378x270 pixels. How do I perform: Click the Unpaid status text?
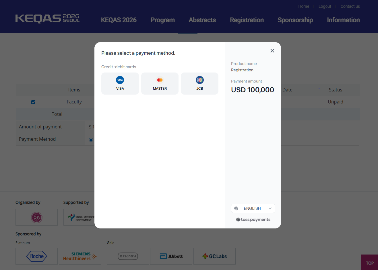coord(336,102)
